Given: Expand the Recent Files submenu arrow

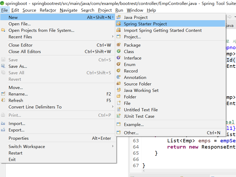Looking at the screenshot, I should [113, 36].
